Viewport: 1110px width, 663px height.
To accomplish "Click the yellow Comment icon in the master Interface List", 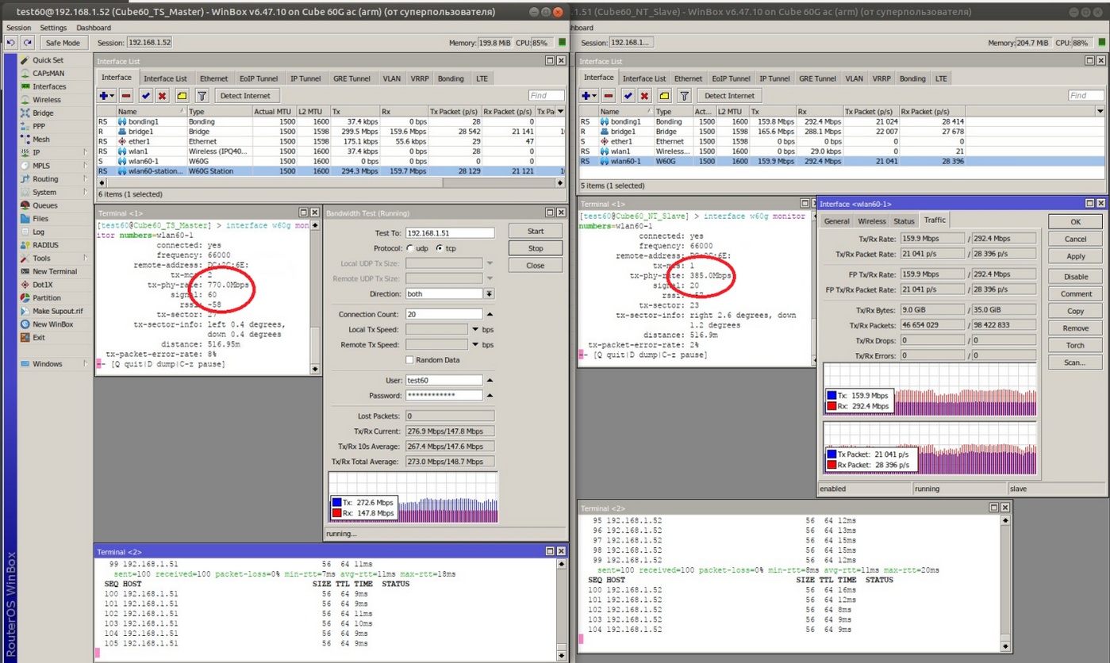I will point(182,95).
